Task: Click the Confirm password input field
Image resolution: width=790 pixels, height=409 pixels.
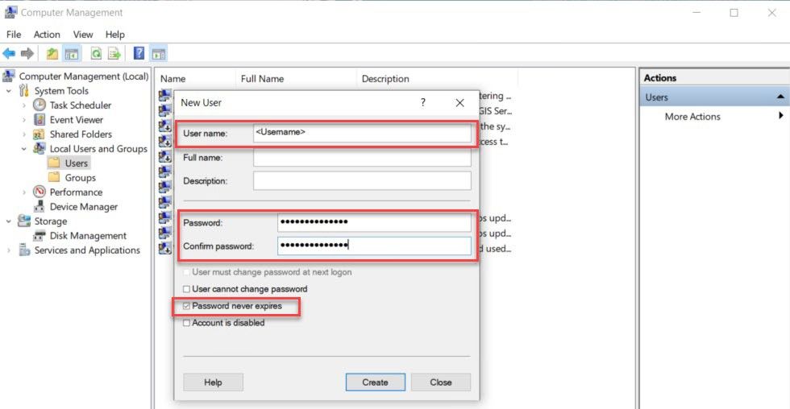Action: click(374, 246)
